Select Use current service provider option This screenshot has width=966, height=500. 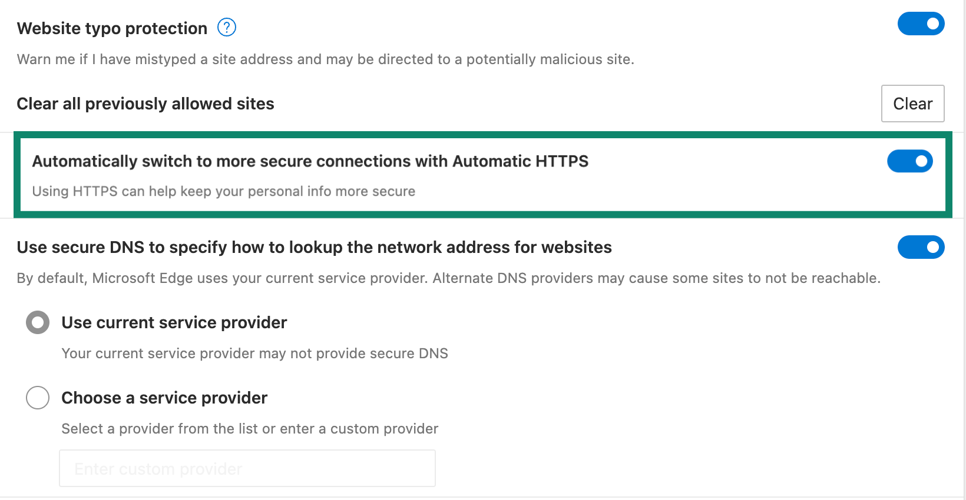37,322
